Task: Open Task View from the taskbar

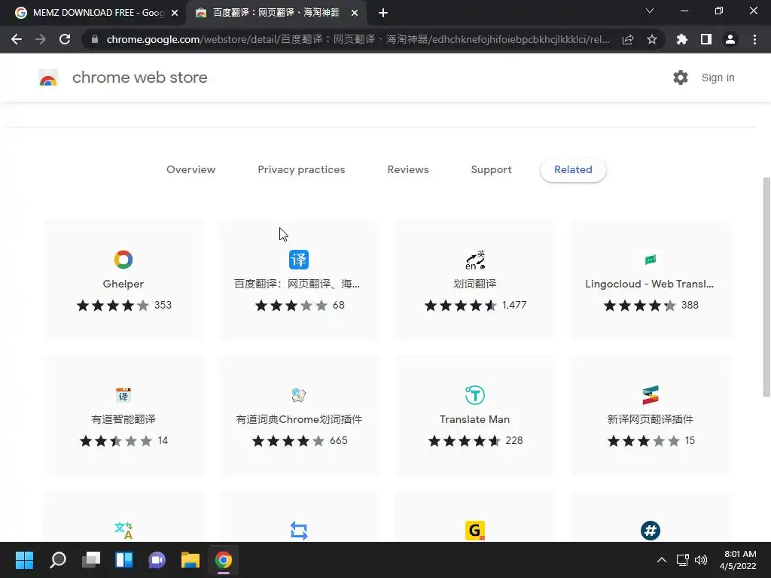Action: 90,560
